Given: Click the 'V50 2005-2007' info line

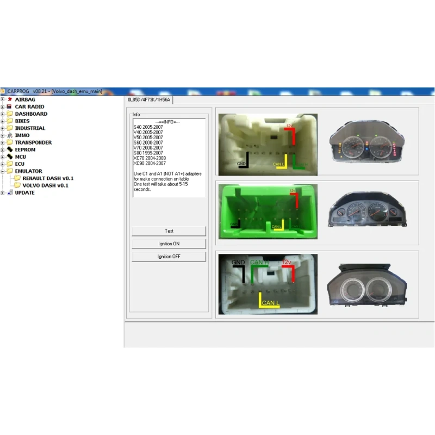Looking at the screenshot, I should (148, 138).
